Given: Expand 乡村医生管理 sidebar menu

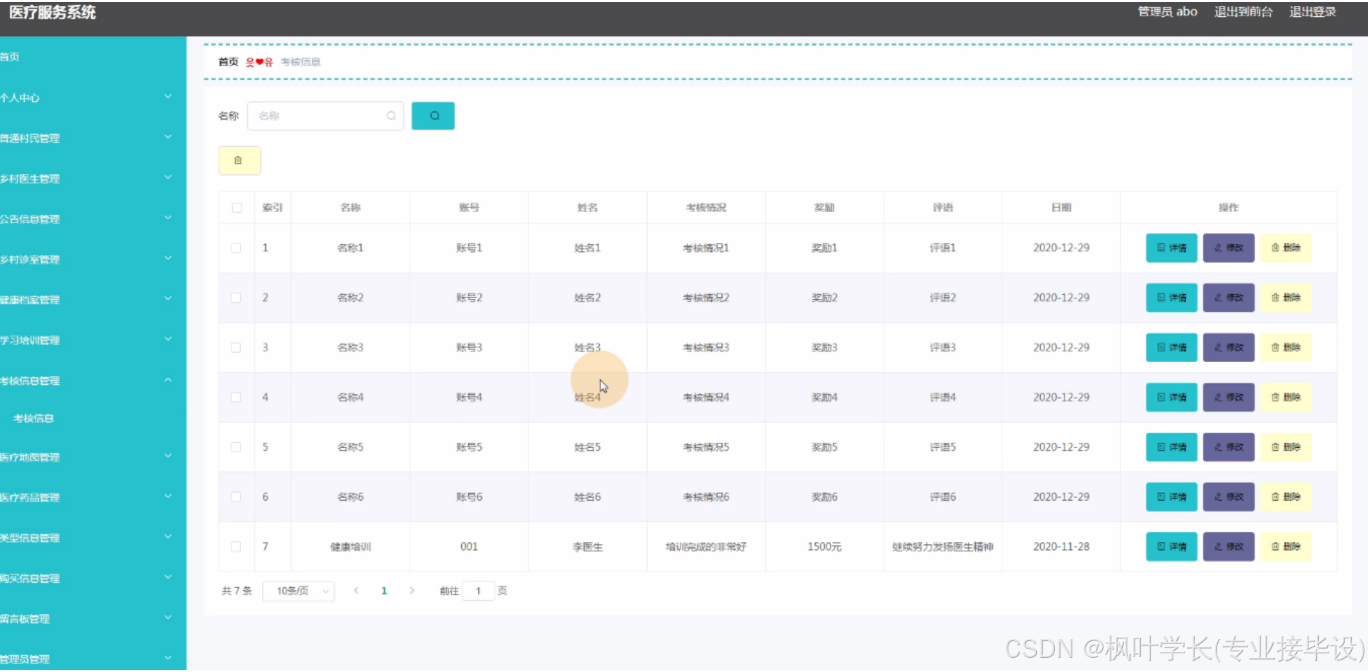Looking at the screenshot, I should point(93,179).
